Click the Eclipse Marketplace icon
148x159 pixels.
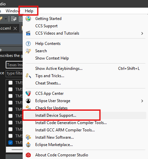point(28,145)
